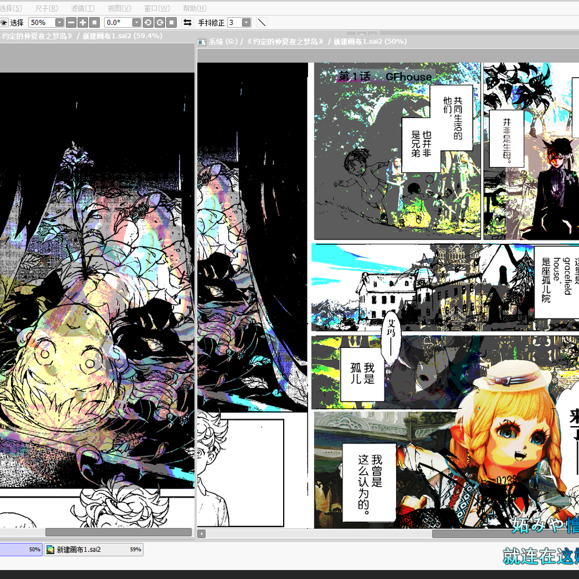This screenshot has width=579, height=579.
Task: Click the 选择 label beside the eye icon
Action: point(17,23)
